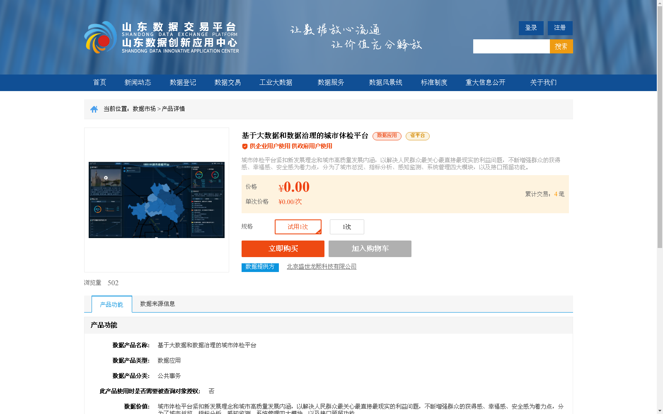This screenshot has width=663, height=414.
Task: Click 数据市场 in the breadcrumb
Action: point(144,109)
